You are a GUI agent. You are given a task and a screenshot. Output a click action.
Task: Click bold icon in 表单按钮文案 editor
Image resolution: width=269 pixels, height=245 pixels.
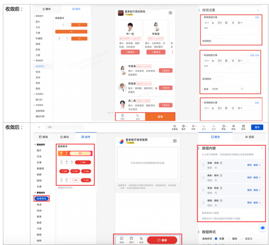click(226, 23)
